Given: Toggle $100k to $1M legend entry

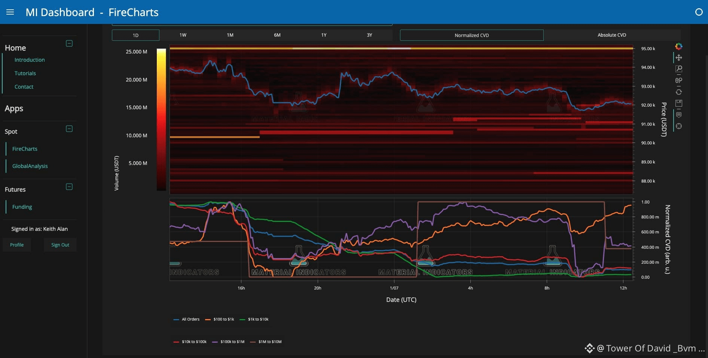Looking at the screenshot, I should (228, 342).
